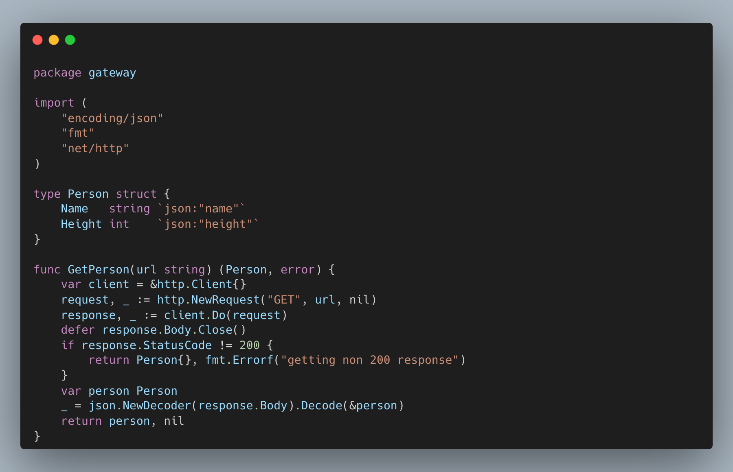Click client.Do call
Screen dimensions: 733x472
pyautogui.click(x=195, y=315)
